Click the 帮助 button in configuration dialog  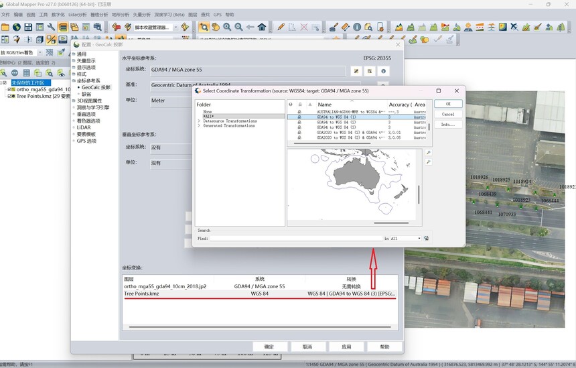click(384, 347)
